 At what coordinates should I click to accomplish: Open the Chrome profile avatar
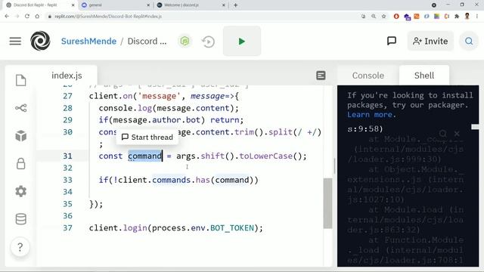click(467, 17)
